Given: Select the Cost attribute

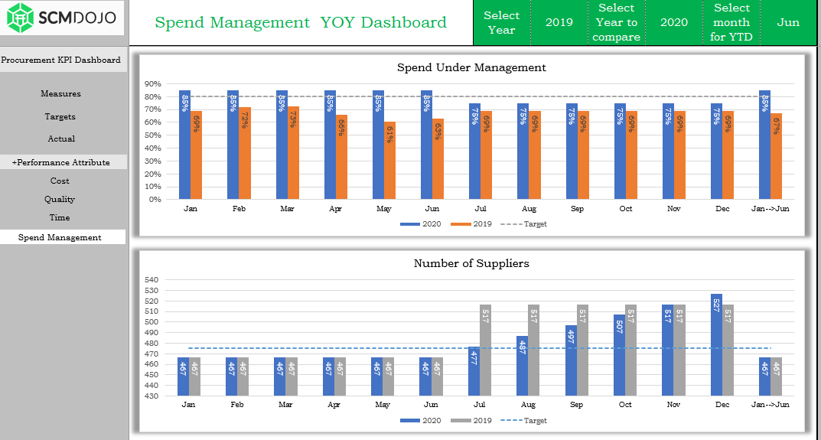Looking at the screenshot, I should (x=60, y=181).
